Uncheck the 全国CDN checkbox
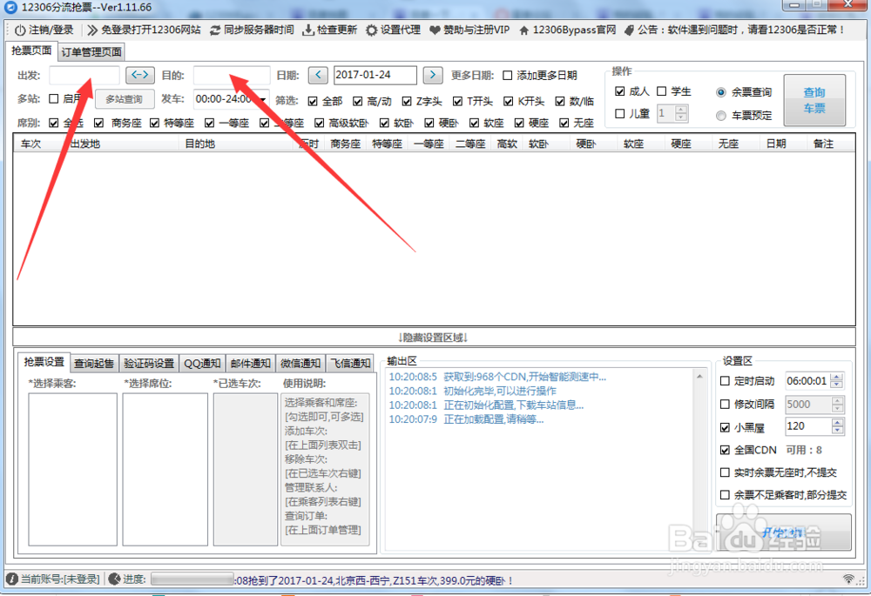This screenshot has height=596, width=871. click(725, 450)
